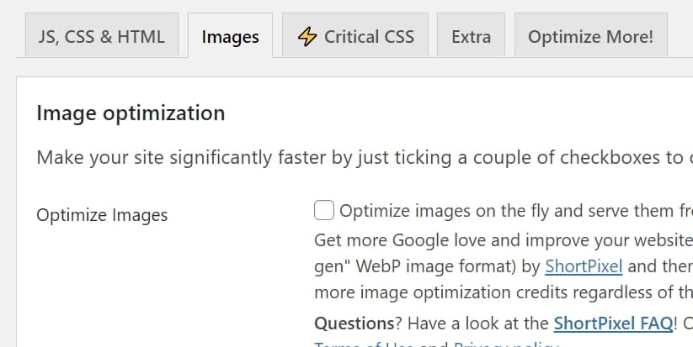Viewport: 693px width, 347px height.
Task: Open the Critical CSS tab label
Action: [x=369, y=37]
